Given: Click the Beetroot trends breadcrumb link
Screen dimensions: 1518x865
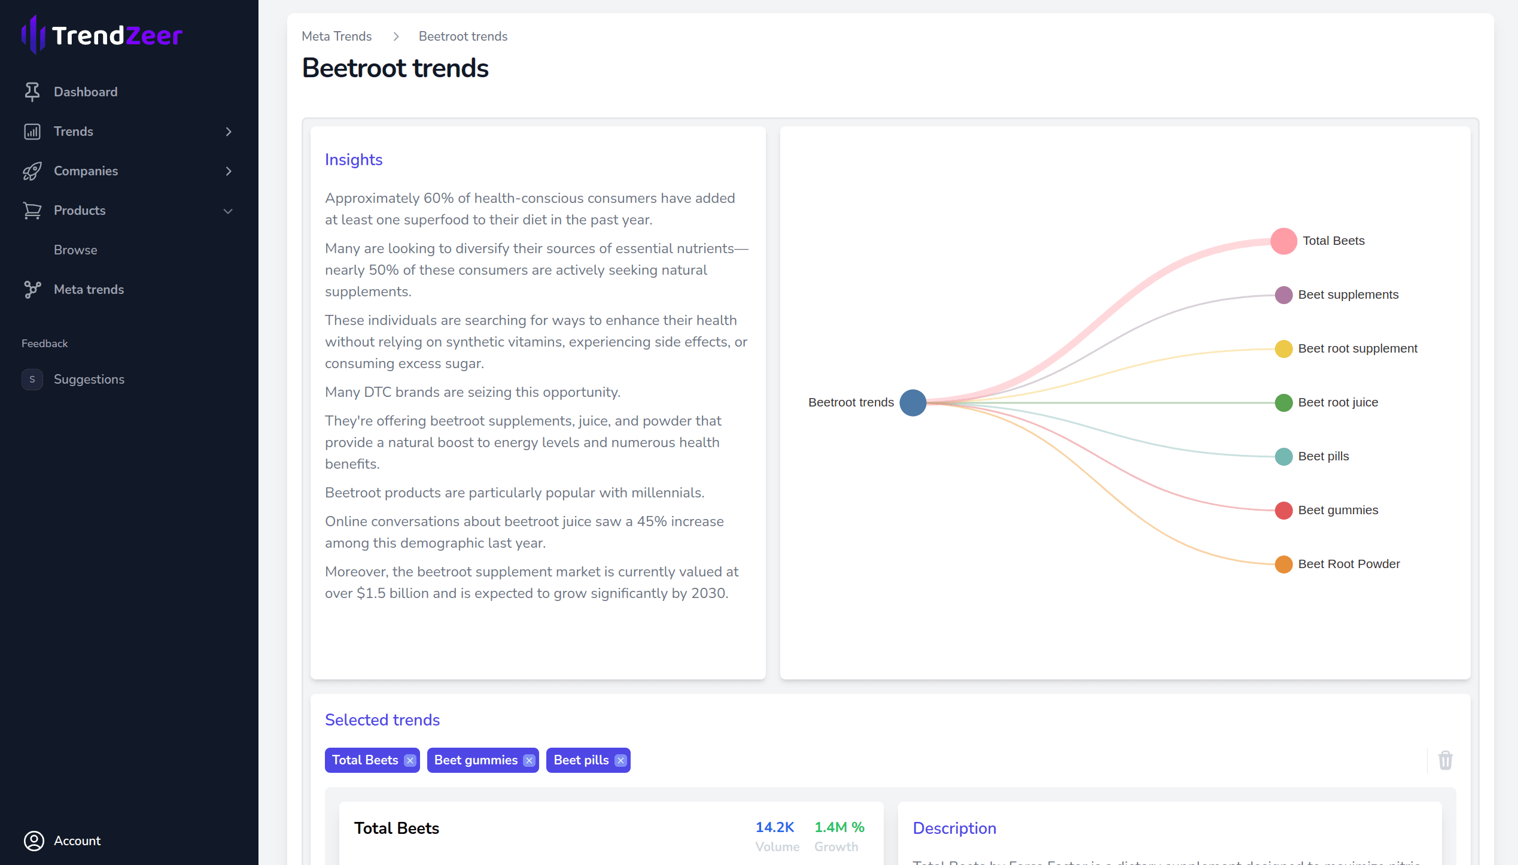Looking at the screenshot, I should [x=463, y=37].
